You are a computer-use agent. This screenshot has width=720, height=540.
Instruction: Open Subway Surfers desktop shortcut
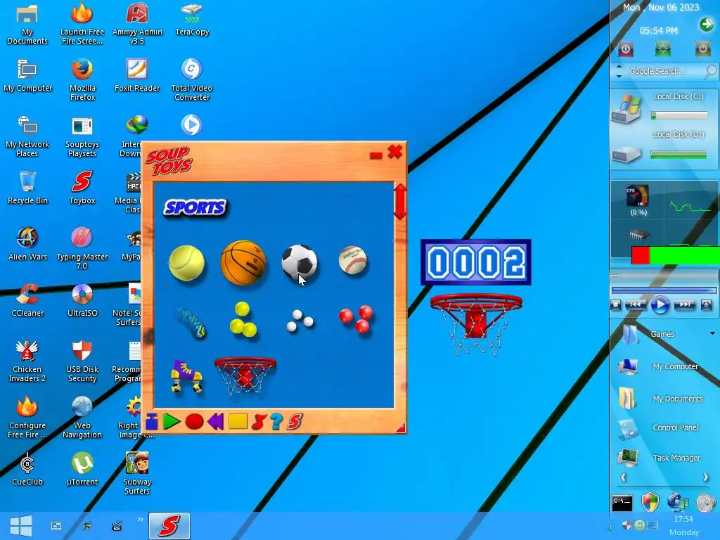point(137,473)
